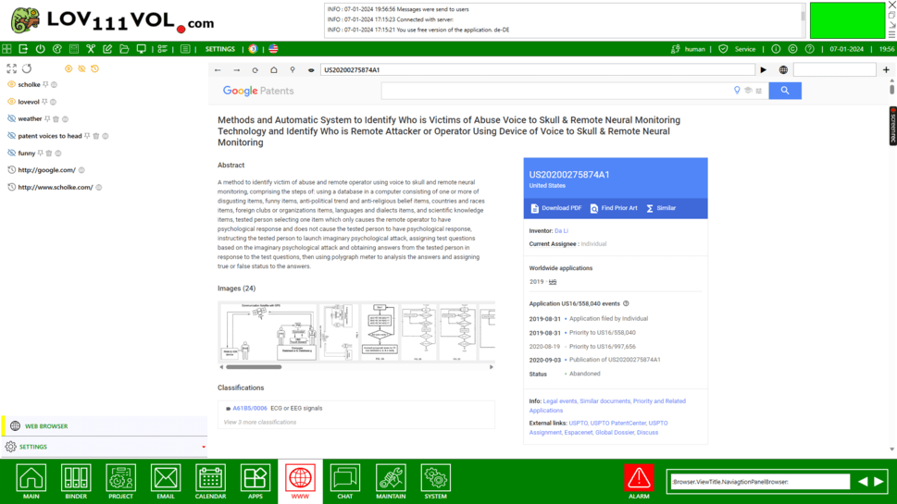Toggle visibility for patent voices to head
The image size is (897, 504).
point(11,136)
